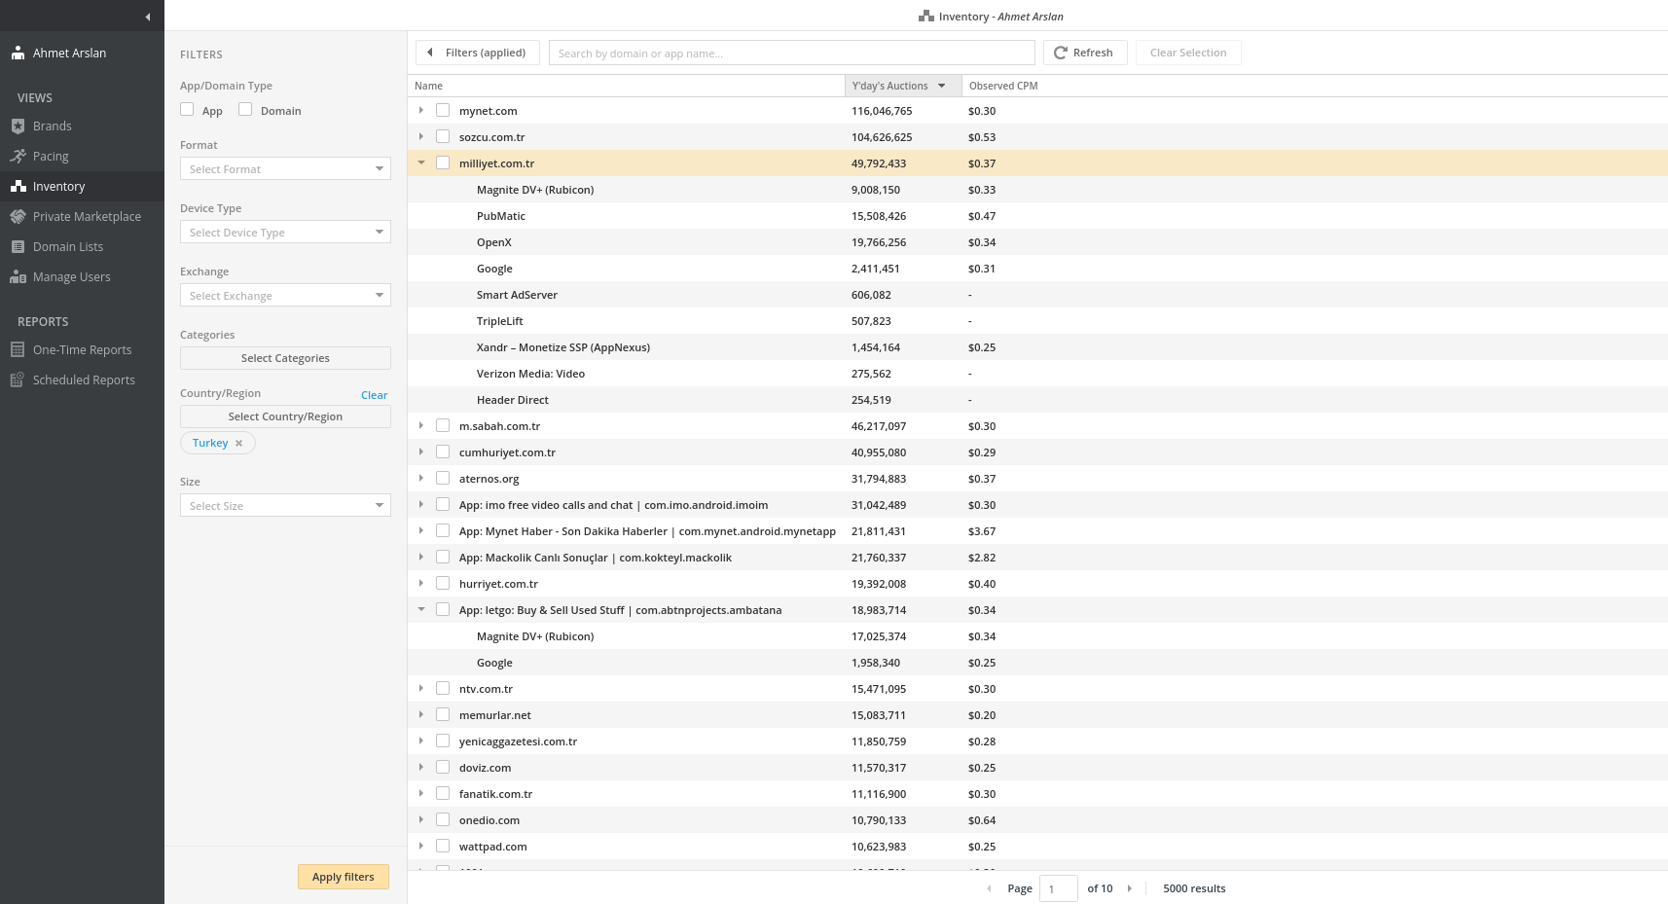This screenshot has height=904, width=1668.
Task: Toggle the App type checkbox
Action: pyautogui.click(x=187, y=109)
